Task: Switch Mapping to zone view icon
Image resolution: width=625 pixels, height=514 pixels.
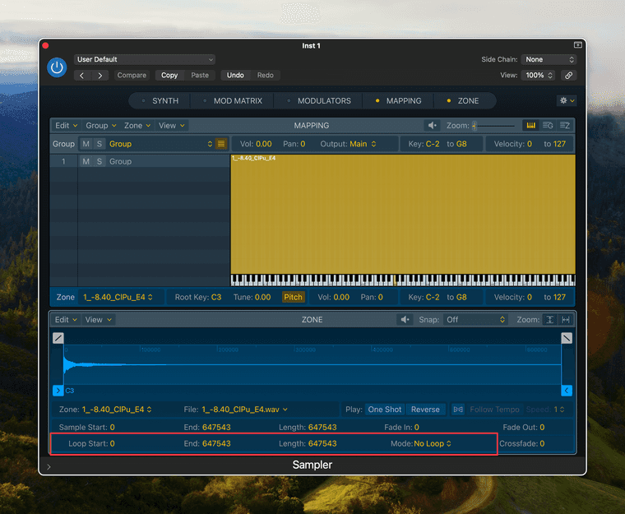Action: click(565, 126)
